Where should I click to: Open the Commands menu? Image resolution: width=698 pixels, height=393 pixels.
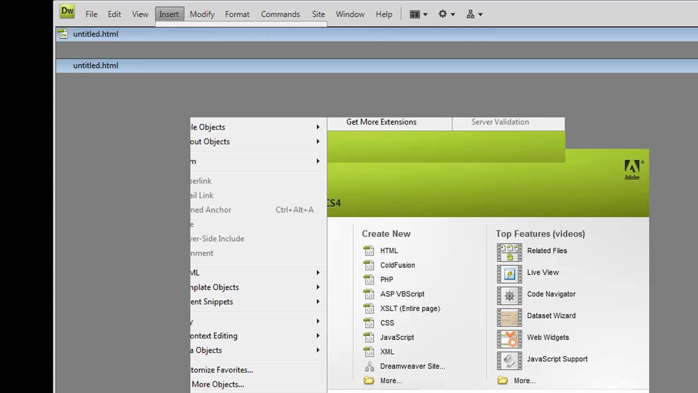tap(280, 14)
